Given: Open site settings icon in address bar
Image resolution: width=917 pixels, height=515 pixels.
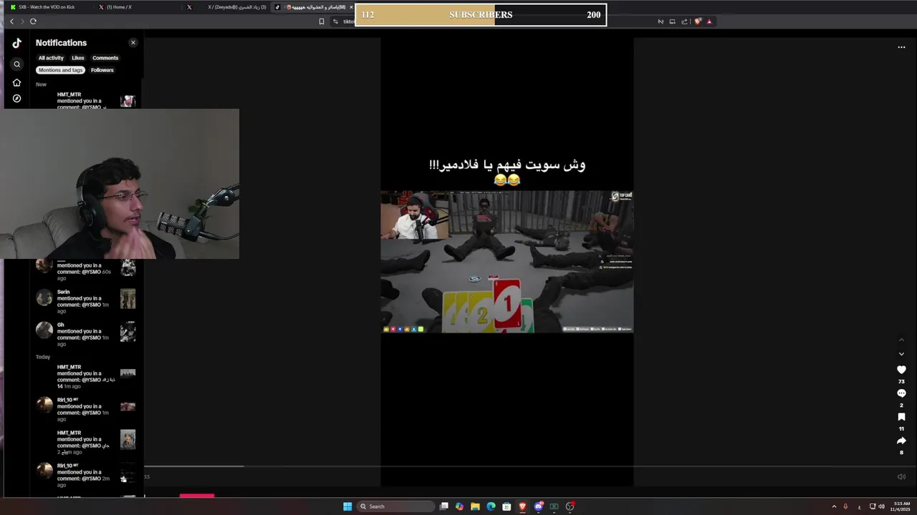Looking at the screenshot, I should [x=335, y=21].
